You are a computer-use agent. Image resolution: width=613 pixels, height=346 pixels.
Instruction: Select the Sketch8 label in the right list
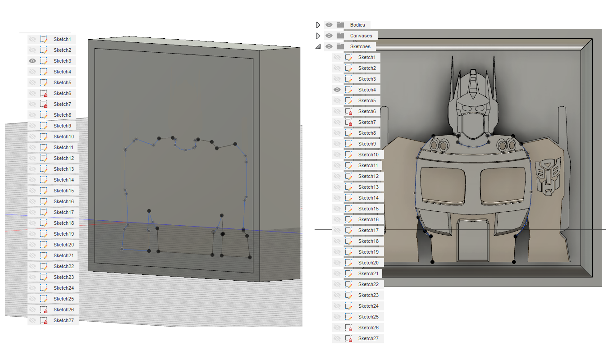click(x=367, y=133)
